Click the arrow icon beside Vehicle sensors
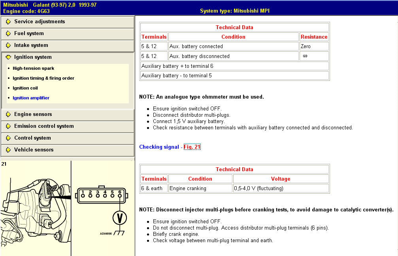This screenshot has height=256, width=398. pyautogui.click(x=8, y=150)
